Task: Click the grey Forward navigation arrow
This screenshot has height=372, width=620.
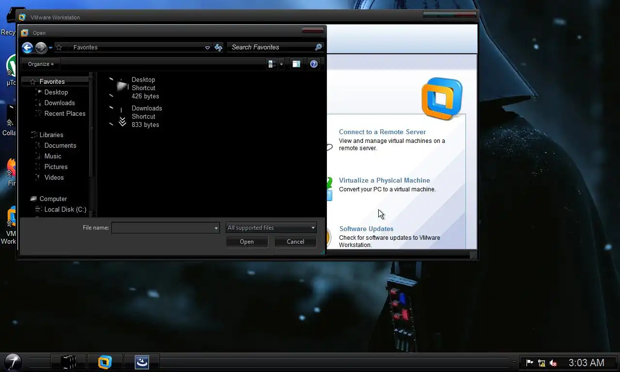Action: pyautogui.click(x=41, y=47)
